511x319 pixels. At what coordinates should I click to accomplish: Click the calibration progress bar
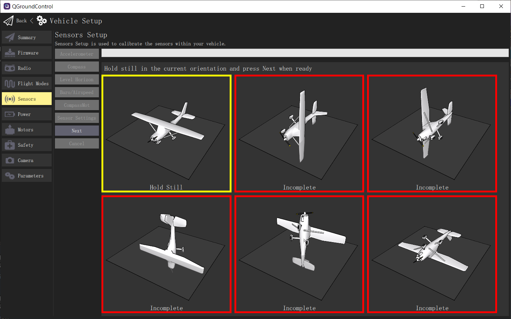click(304, 53)
